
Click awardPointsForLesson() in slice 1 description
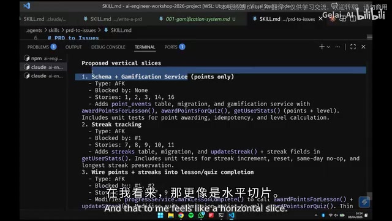pyautogui.click(x=119, y=110)
